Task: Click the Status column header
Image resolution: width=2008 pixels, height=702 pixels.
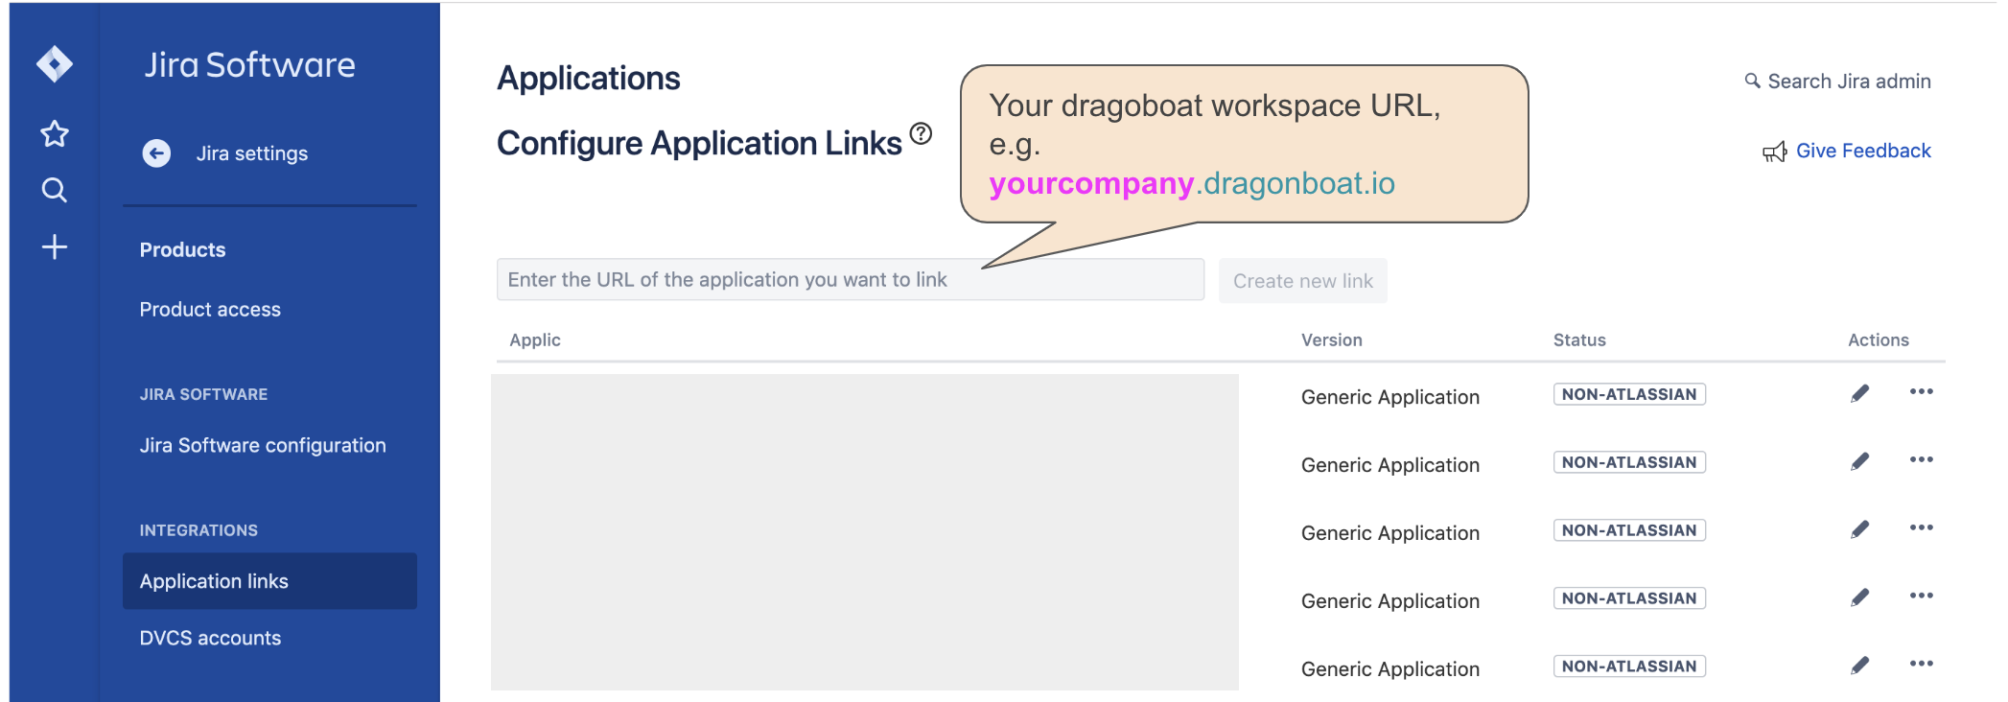Action: tap(1579, 340)
